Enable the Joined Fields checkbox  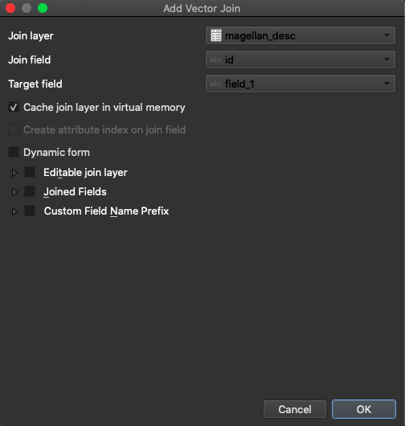[x=30, y=191]
